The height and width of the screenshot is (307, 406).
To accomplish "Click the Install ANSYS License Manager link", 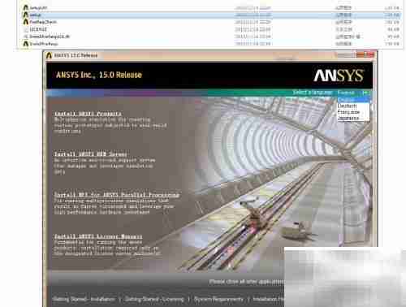I will pos(98,236).
